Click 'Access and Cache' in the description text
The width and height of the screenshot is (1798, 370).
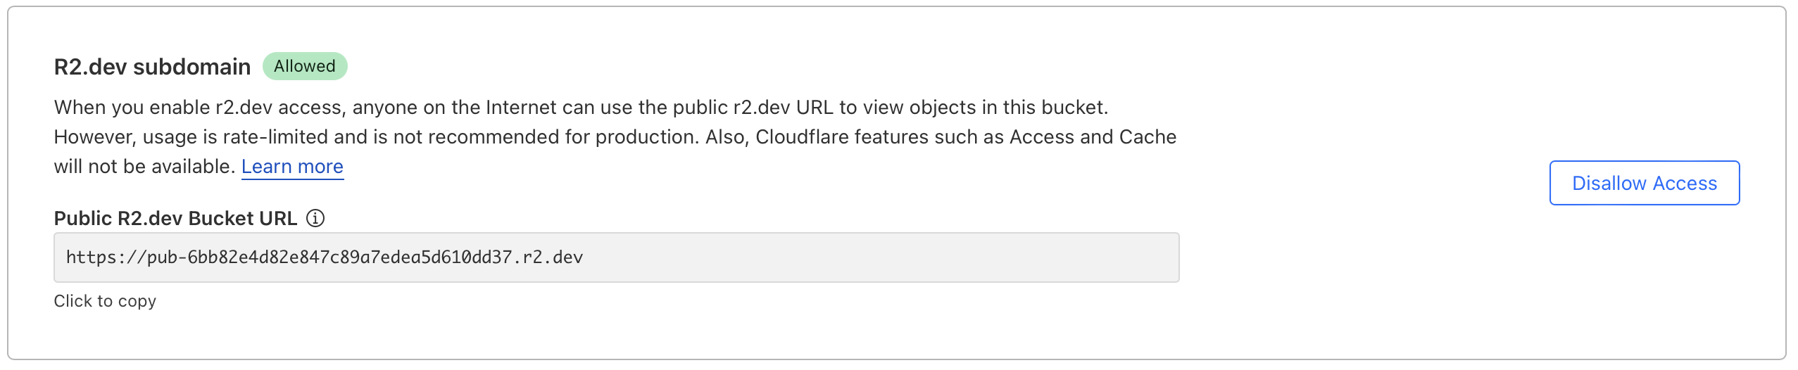1093,137
